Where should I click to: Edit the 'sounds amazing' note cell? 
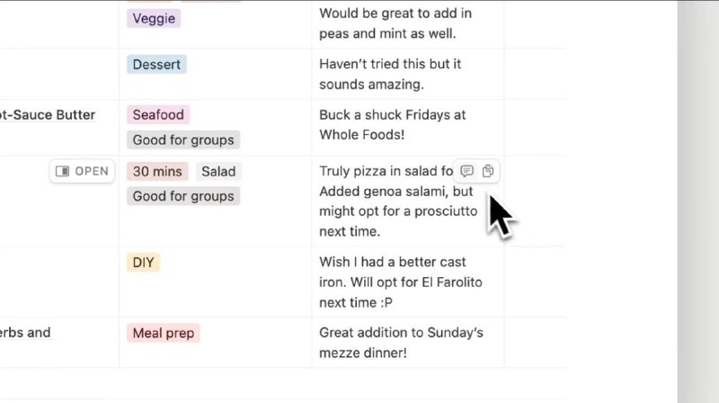point(408,74)
